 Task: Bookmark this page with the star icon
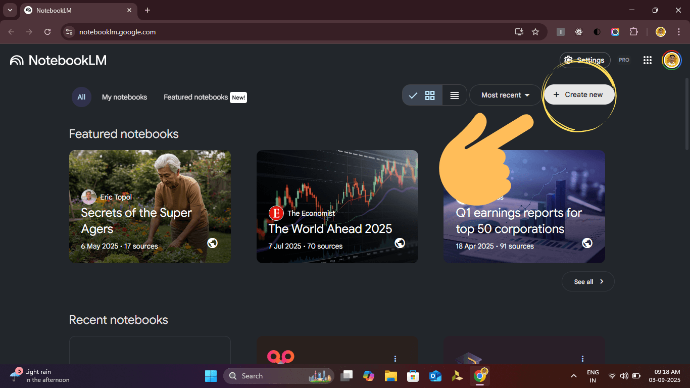tap(535, 32)
